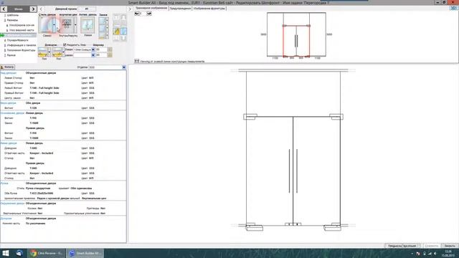Choose the left door closer thumbnail
Screen dimensions: 459x258
pyautogui.click(x=43, y=52)
